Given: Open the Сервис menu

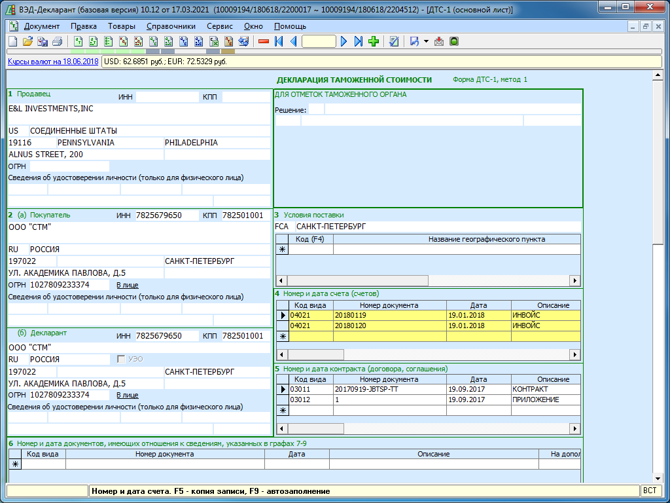Looking at the screenshot, I should pos(219,26).
